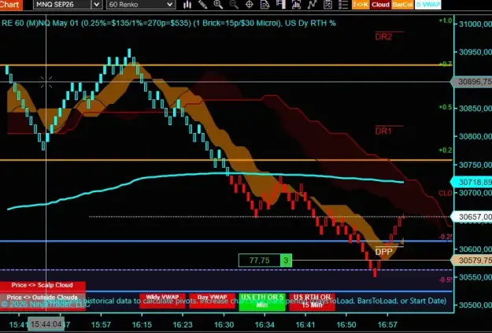The width and height of the screenshot is (492, 333).
Task: Select the orange Chart tab
Action: pos(10,5)
